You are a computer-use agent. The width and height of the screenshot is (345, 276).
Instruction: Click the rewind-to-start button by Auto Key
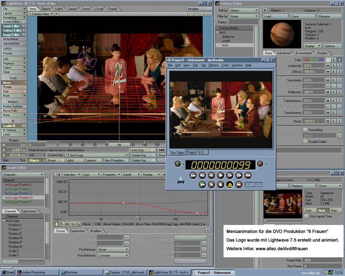[x=161, y=150]
